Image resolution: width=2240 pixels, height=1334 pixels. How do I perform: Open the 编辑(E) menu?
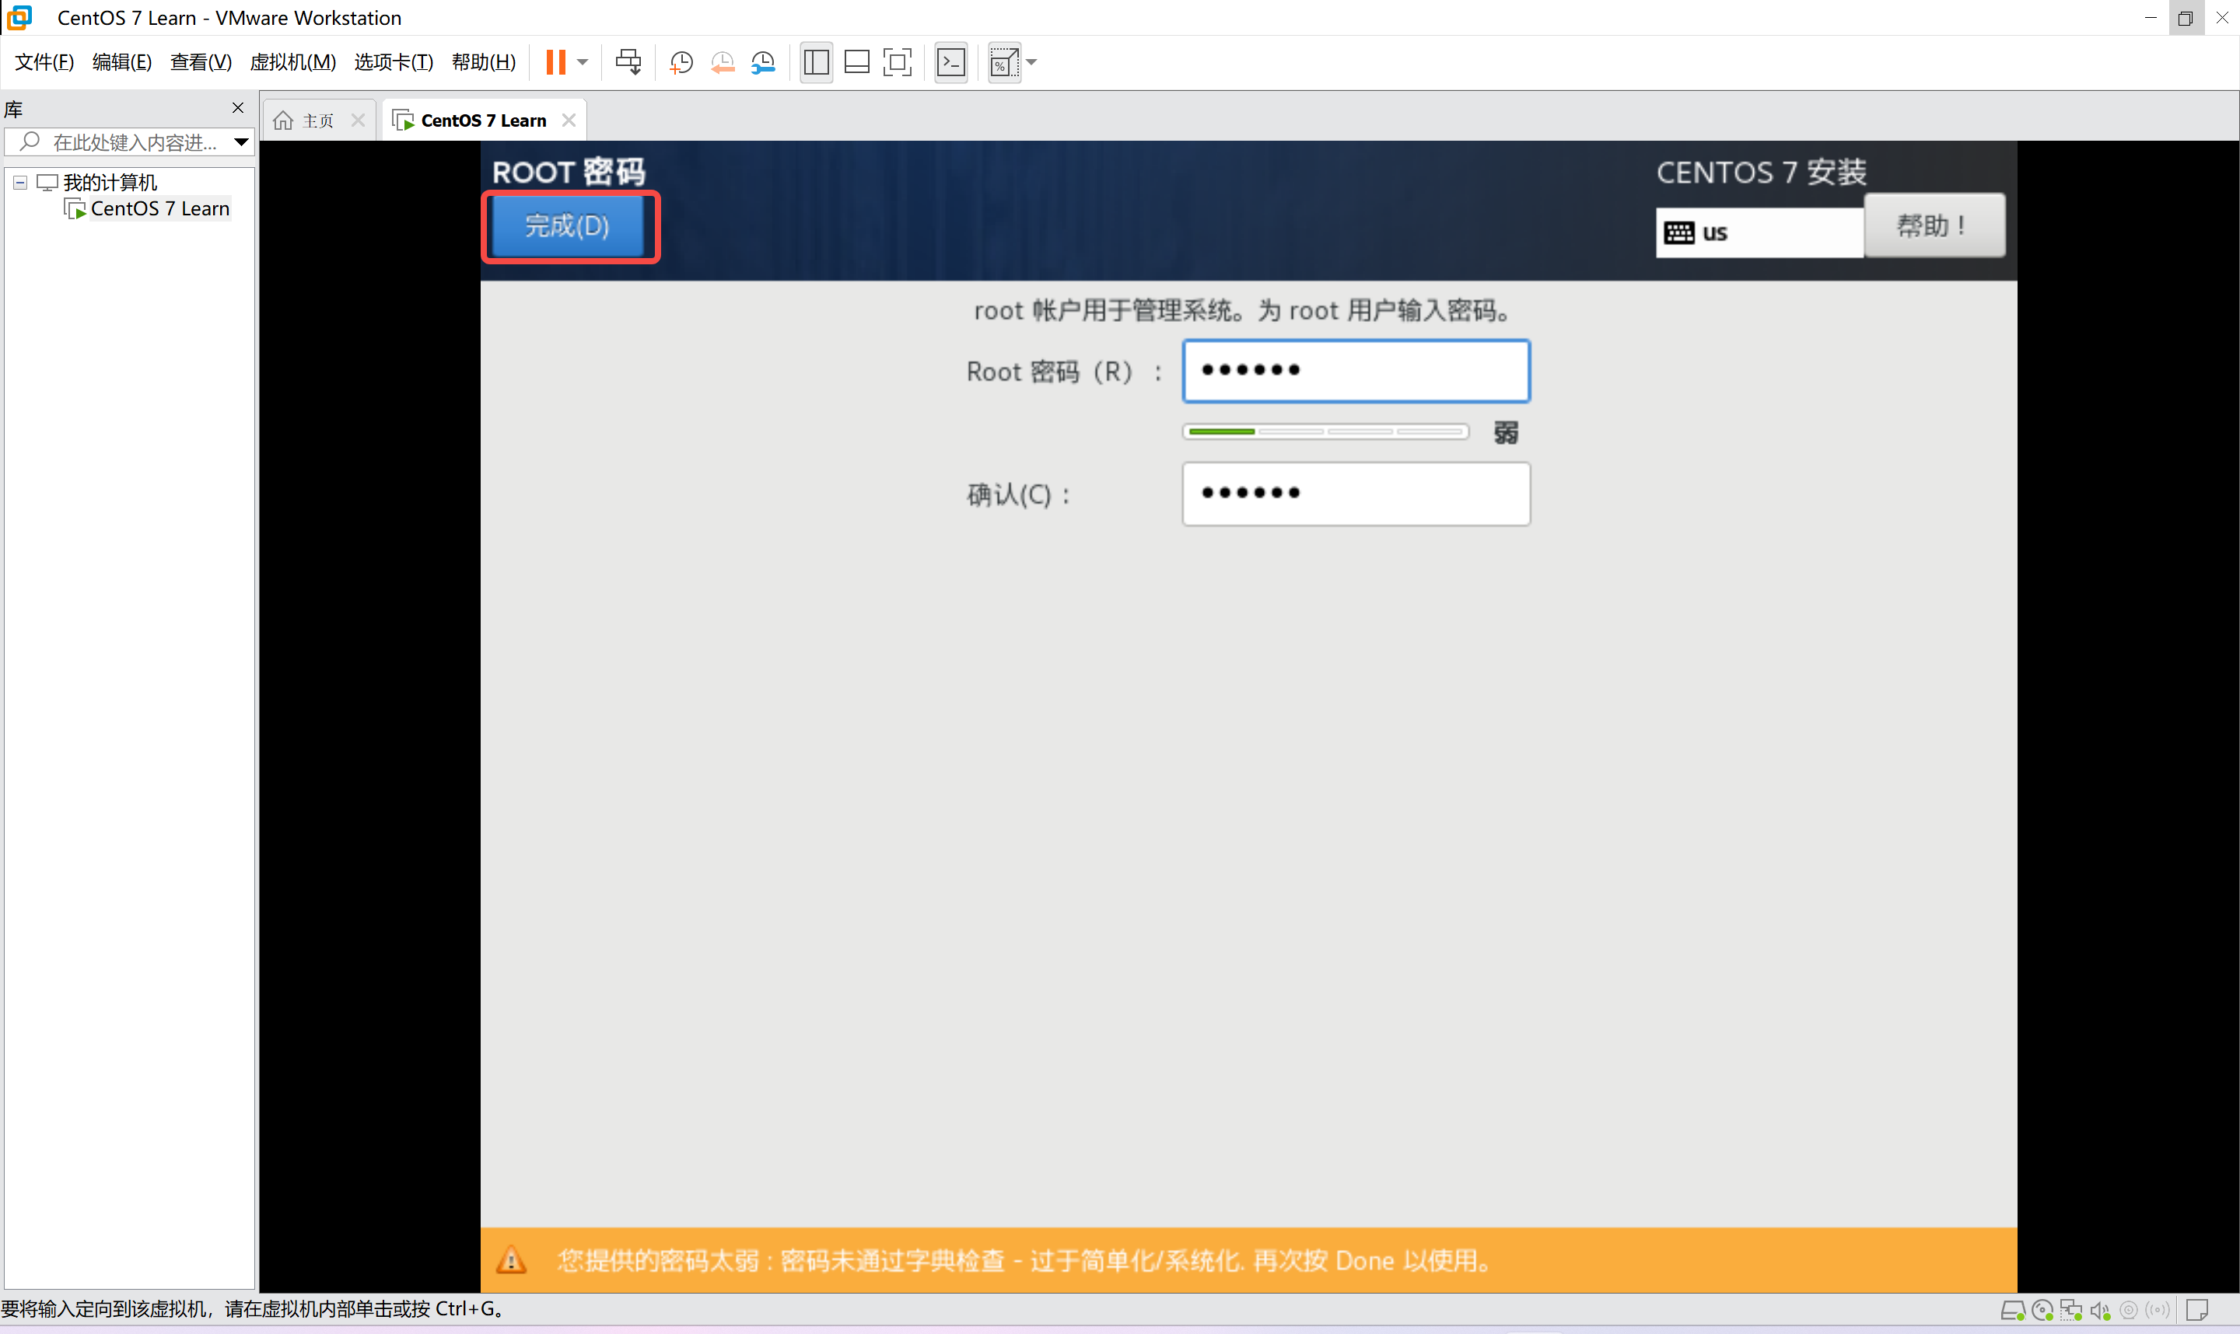pyautogui.click(x=121, y=62)
